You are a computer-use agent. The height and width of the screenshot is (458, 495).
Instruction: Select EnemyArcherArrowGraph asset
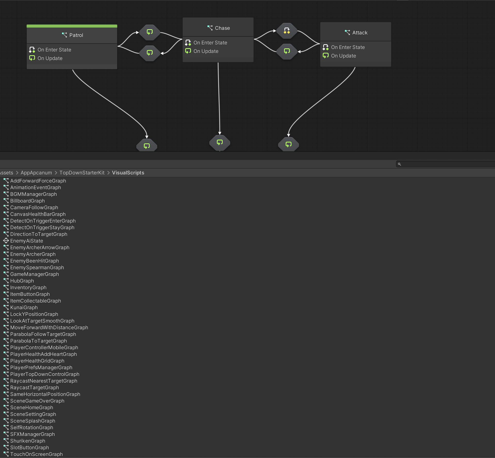(x=40, y=248)
